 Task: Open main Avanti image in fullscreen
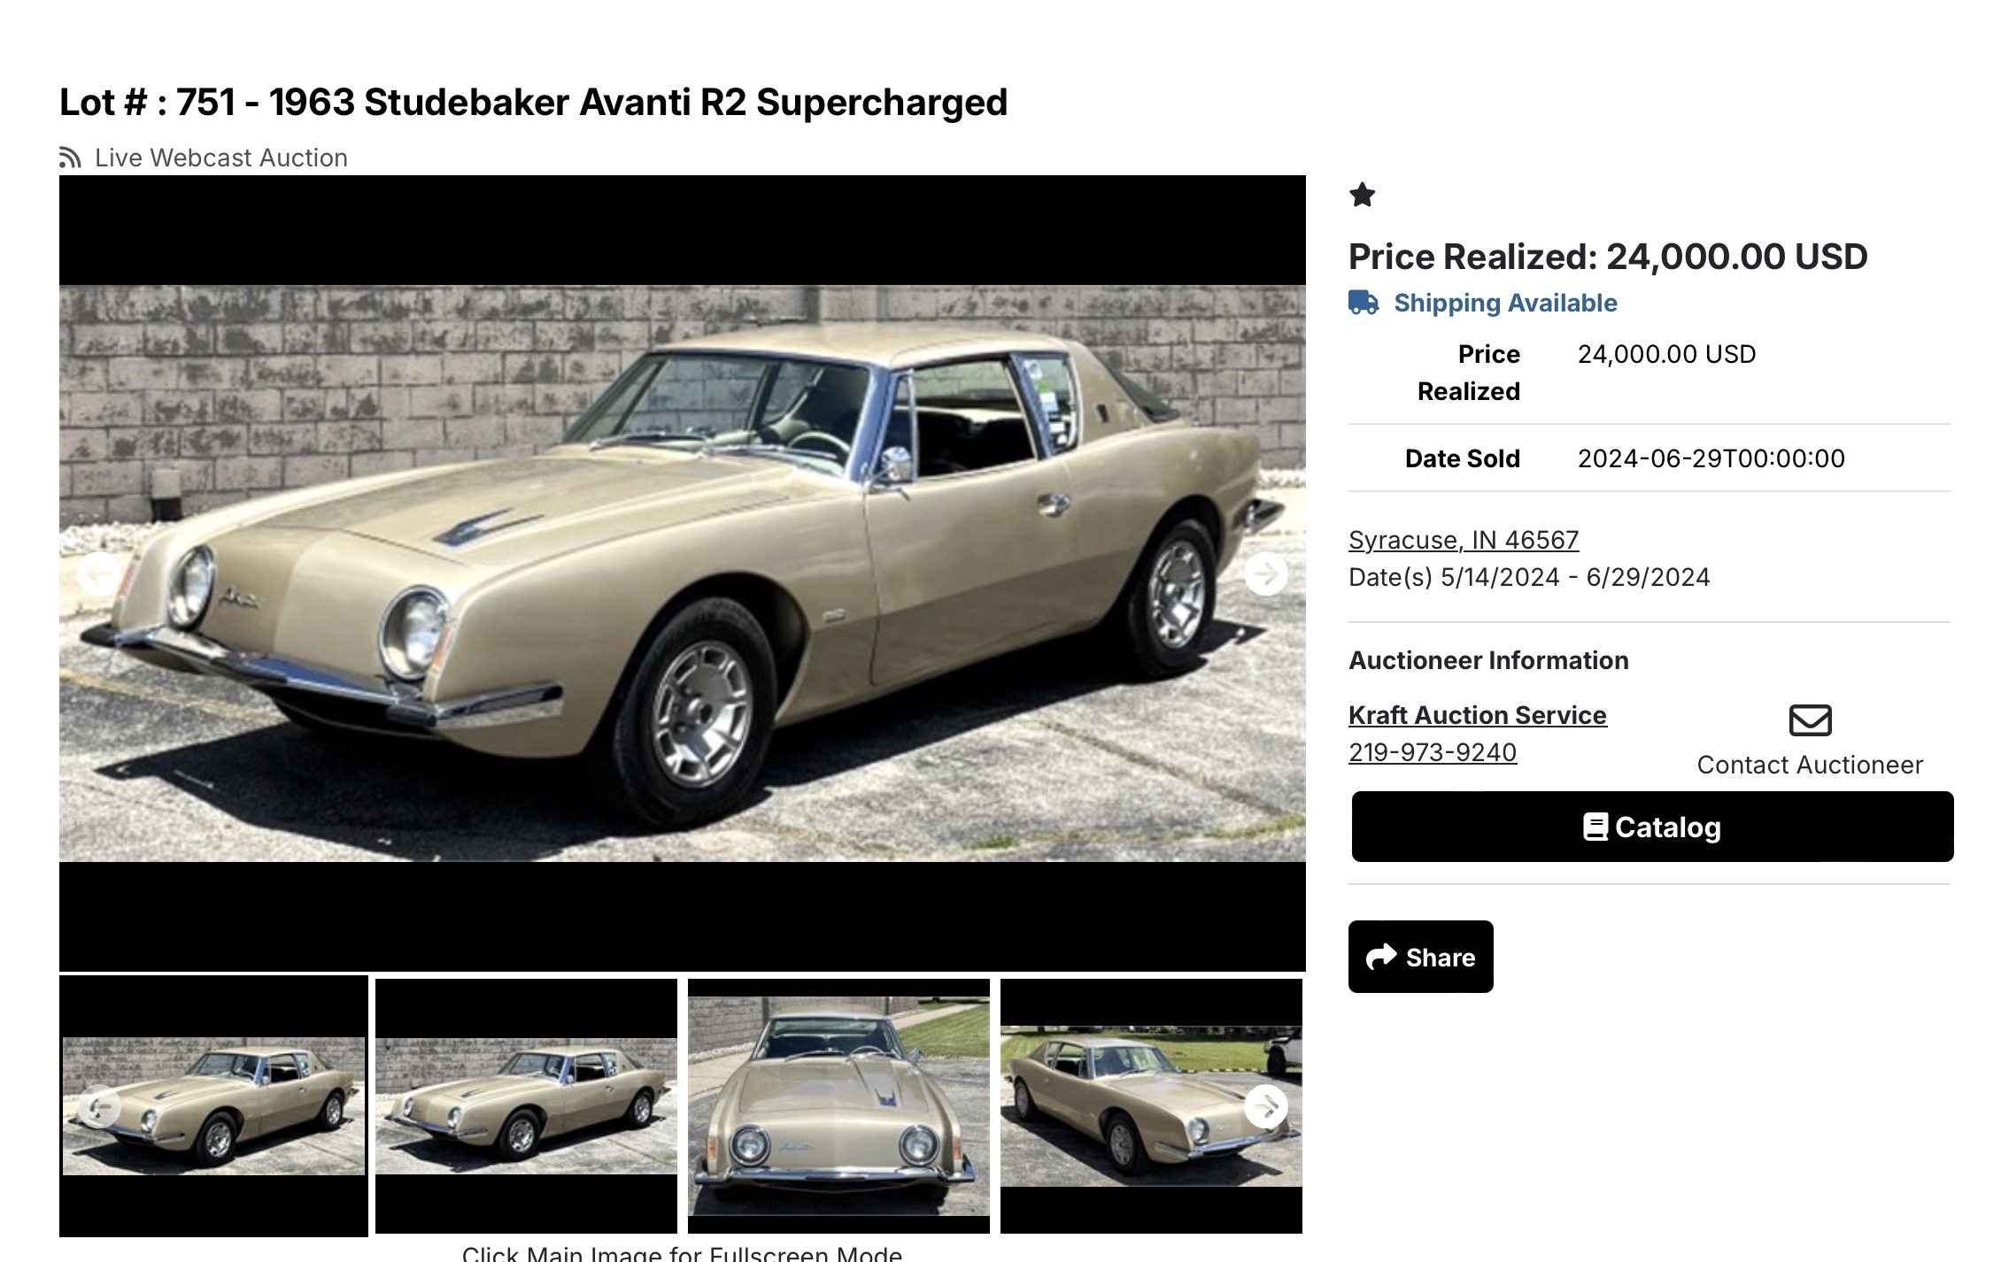click(x=682, y=573)
